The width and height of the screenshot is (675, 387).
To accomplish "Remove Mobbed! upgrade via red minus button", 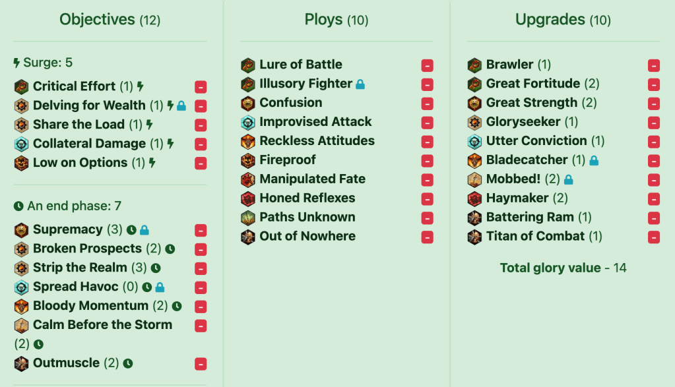I will click(653, 180).
